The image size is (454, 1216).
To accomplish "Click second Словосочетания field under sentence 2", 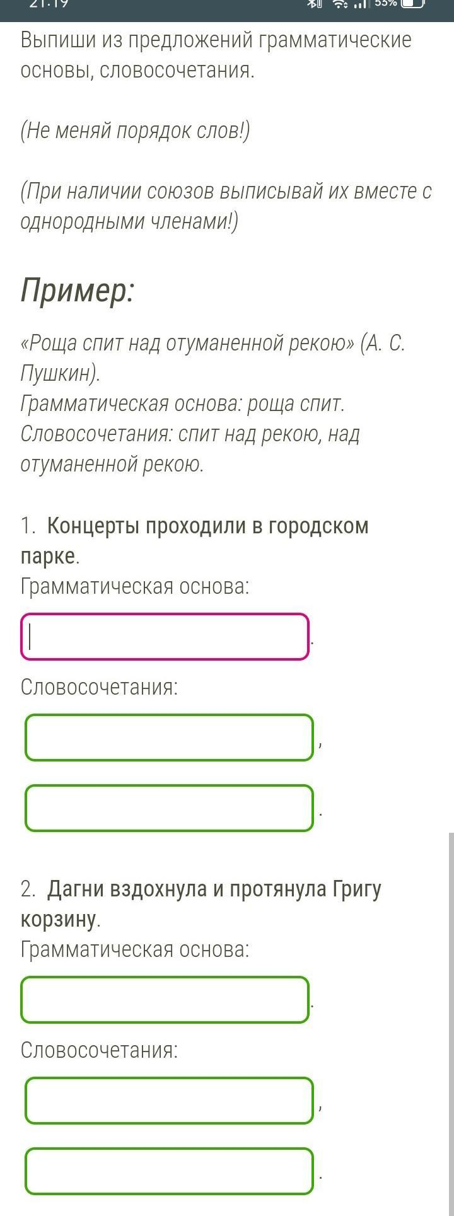I will click(x=170, y=1171).
